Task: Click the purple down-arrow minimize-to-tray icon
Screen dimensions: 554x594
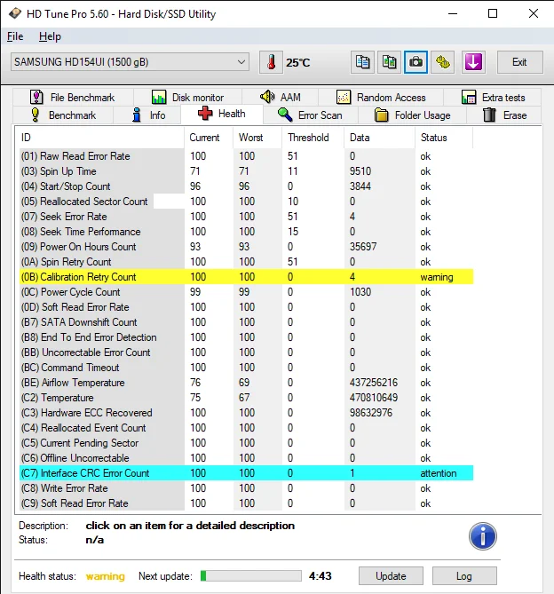Action: pos(473,62)
